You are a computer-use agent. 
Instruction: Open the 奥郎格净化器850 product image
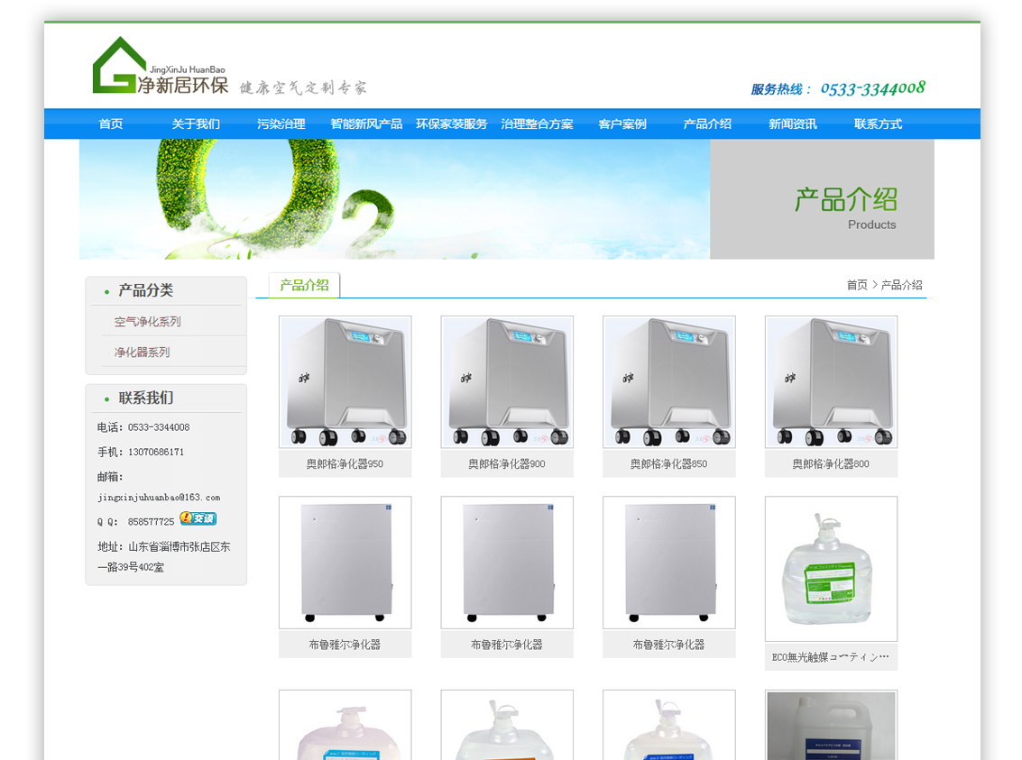pyautogui.click(x=668, y=381)
